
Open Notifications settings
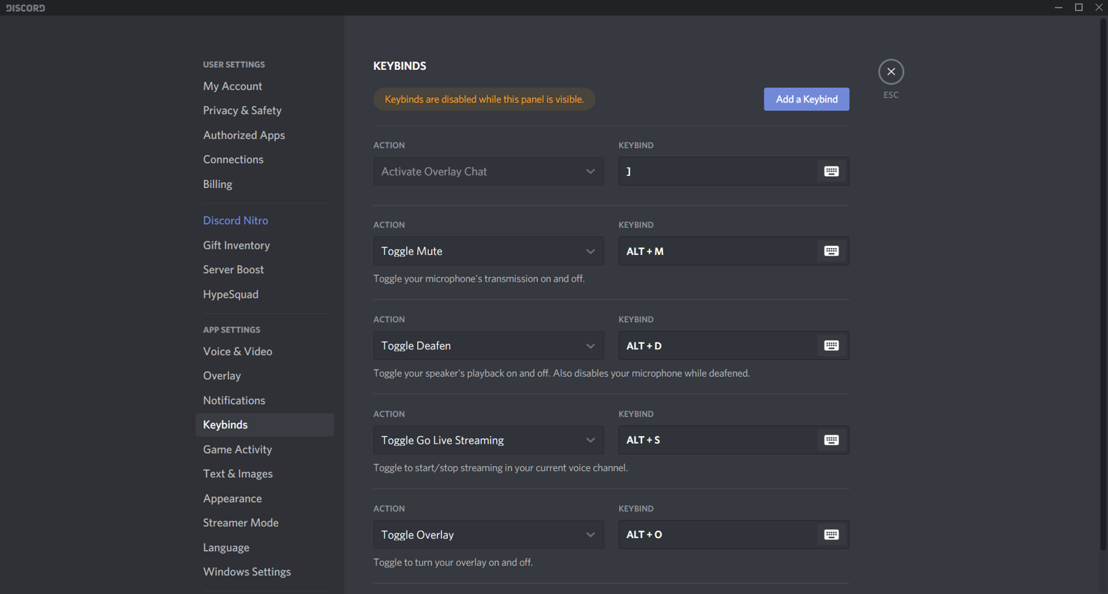coord(265,400)
